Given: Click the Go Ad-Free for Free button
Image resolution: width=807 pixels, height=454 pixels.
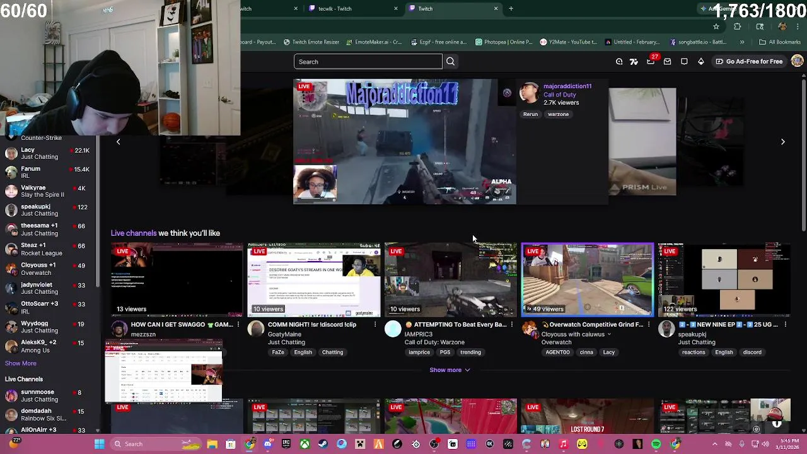Looking at the screenshot, I should click(749, 62).
